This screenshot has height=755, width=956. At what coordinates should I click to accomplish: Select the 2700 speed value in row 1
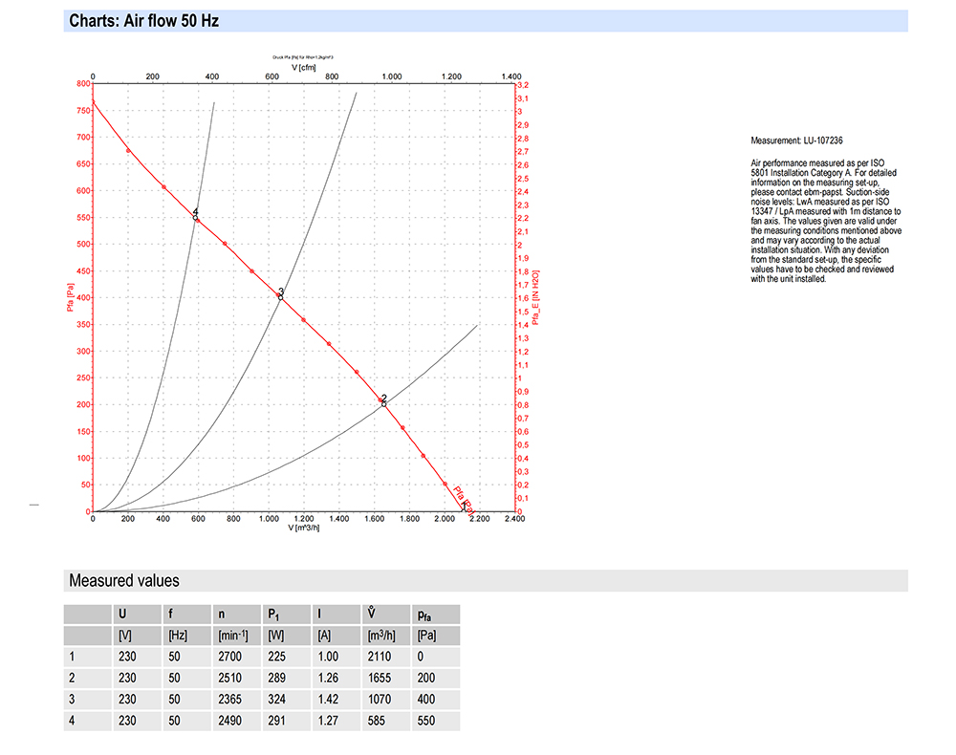(230, 657)
